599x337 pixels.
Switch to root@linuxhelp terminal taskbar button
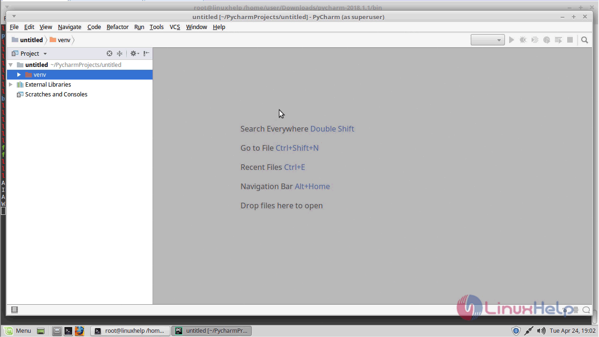[130, 331]
